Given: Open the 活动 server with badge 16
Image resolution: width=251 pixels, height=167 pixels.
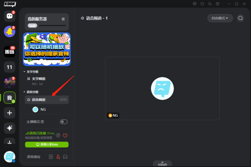Looking at the screenshot, I should [x=10, y=52].
